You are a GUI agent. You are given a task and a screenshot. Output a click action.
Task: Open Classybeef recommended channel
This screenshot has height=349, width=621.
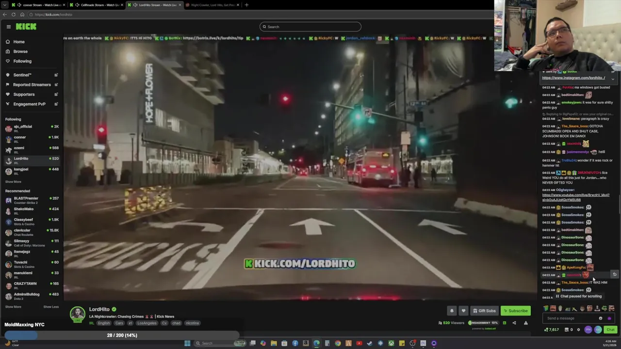[32, 221]
